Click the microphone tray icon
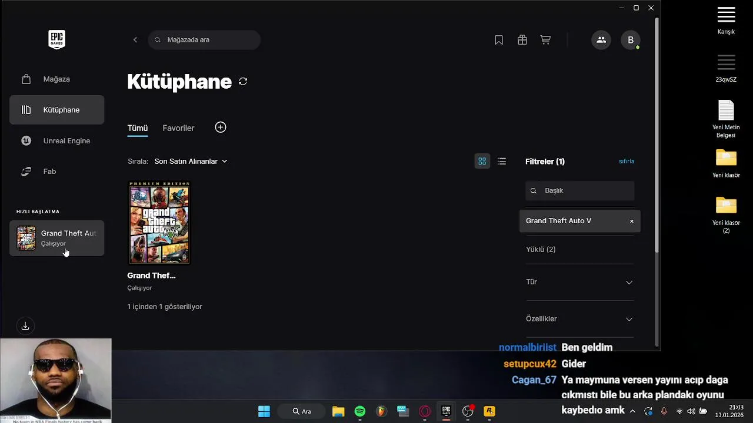Screen dimensions: 753x423 [x=664, y=411]
